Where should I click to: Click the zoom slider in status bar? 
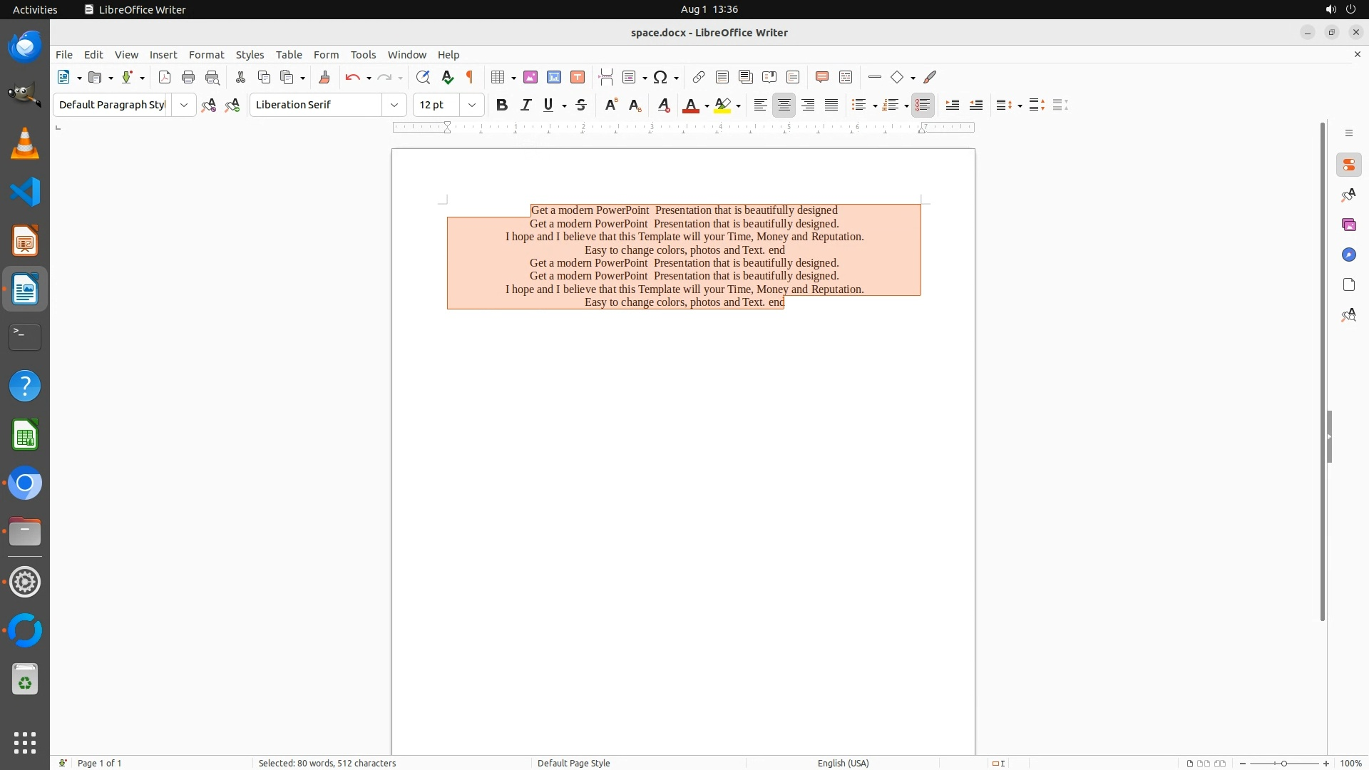1283,763
